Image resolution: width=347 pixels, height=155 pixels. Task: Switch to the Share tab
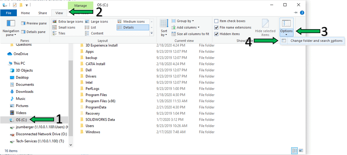(x=42, y=13)
